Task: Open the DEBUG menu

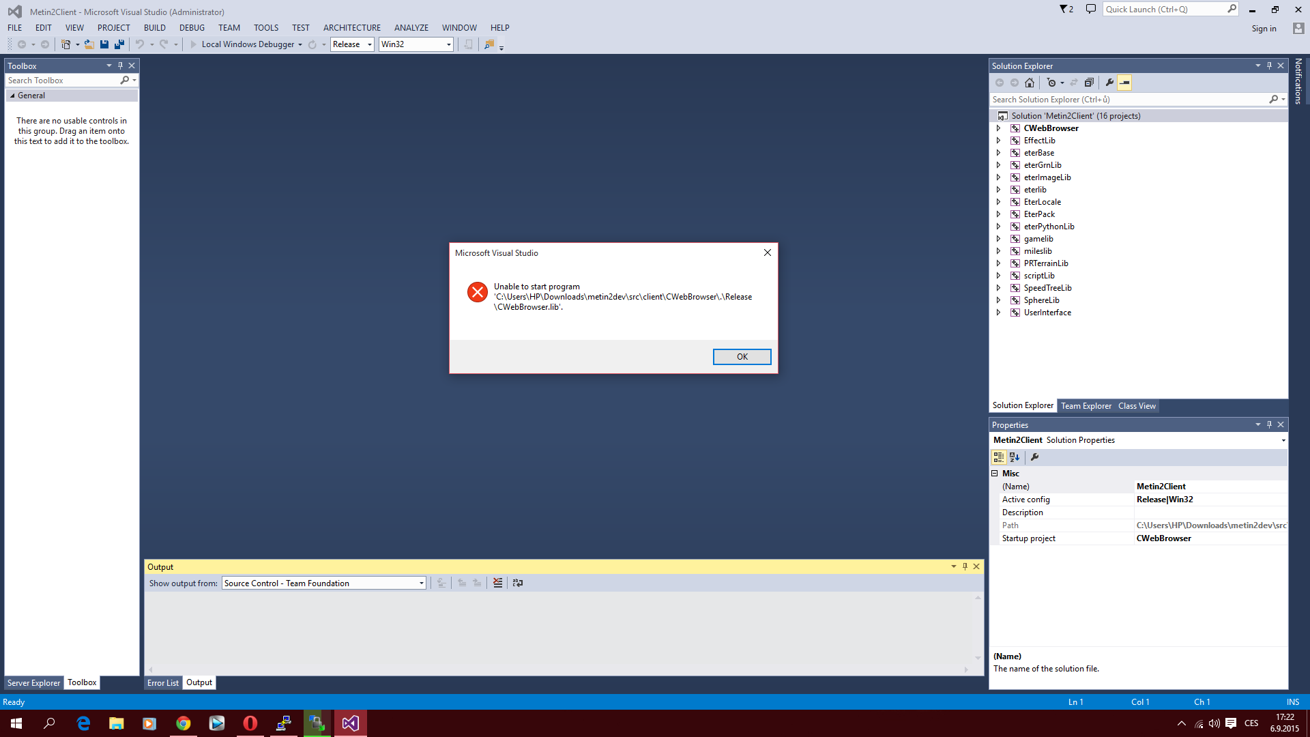Action: click(x=192, y=28)
